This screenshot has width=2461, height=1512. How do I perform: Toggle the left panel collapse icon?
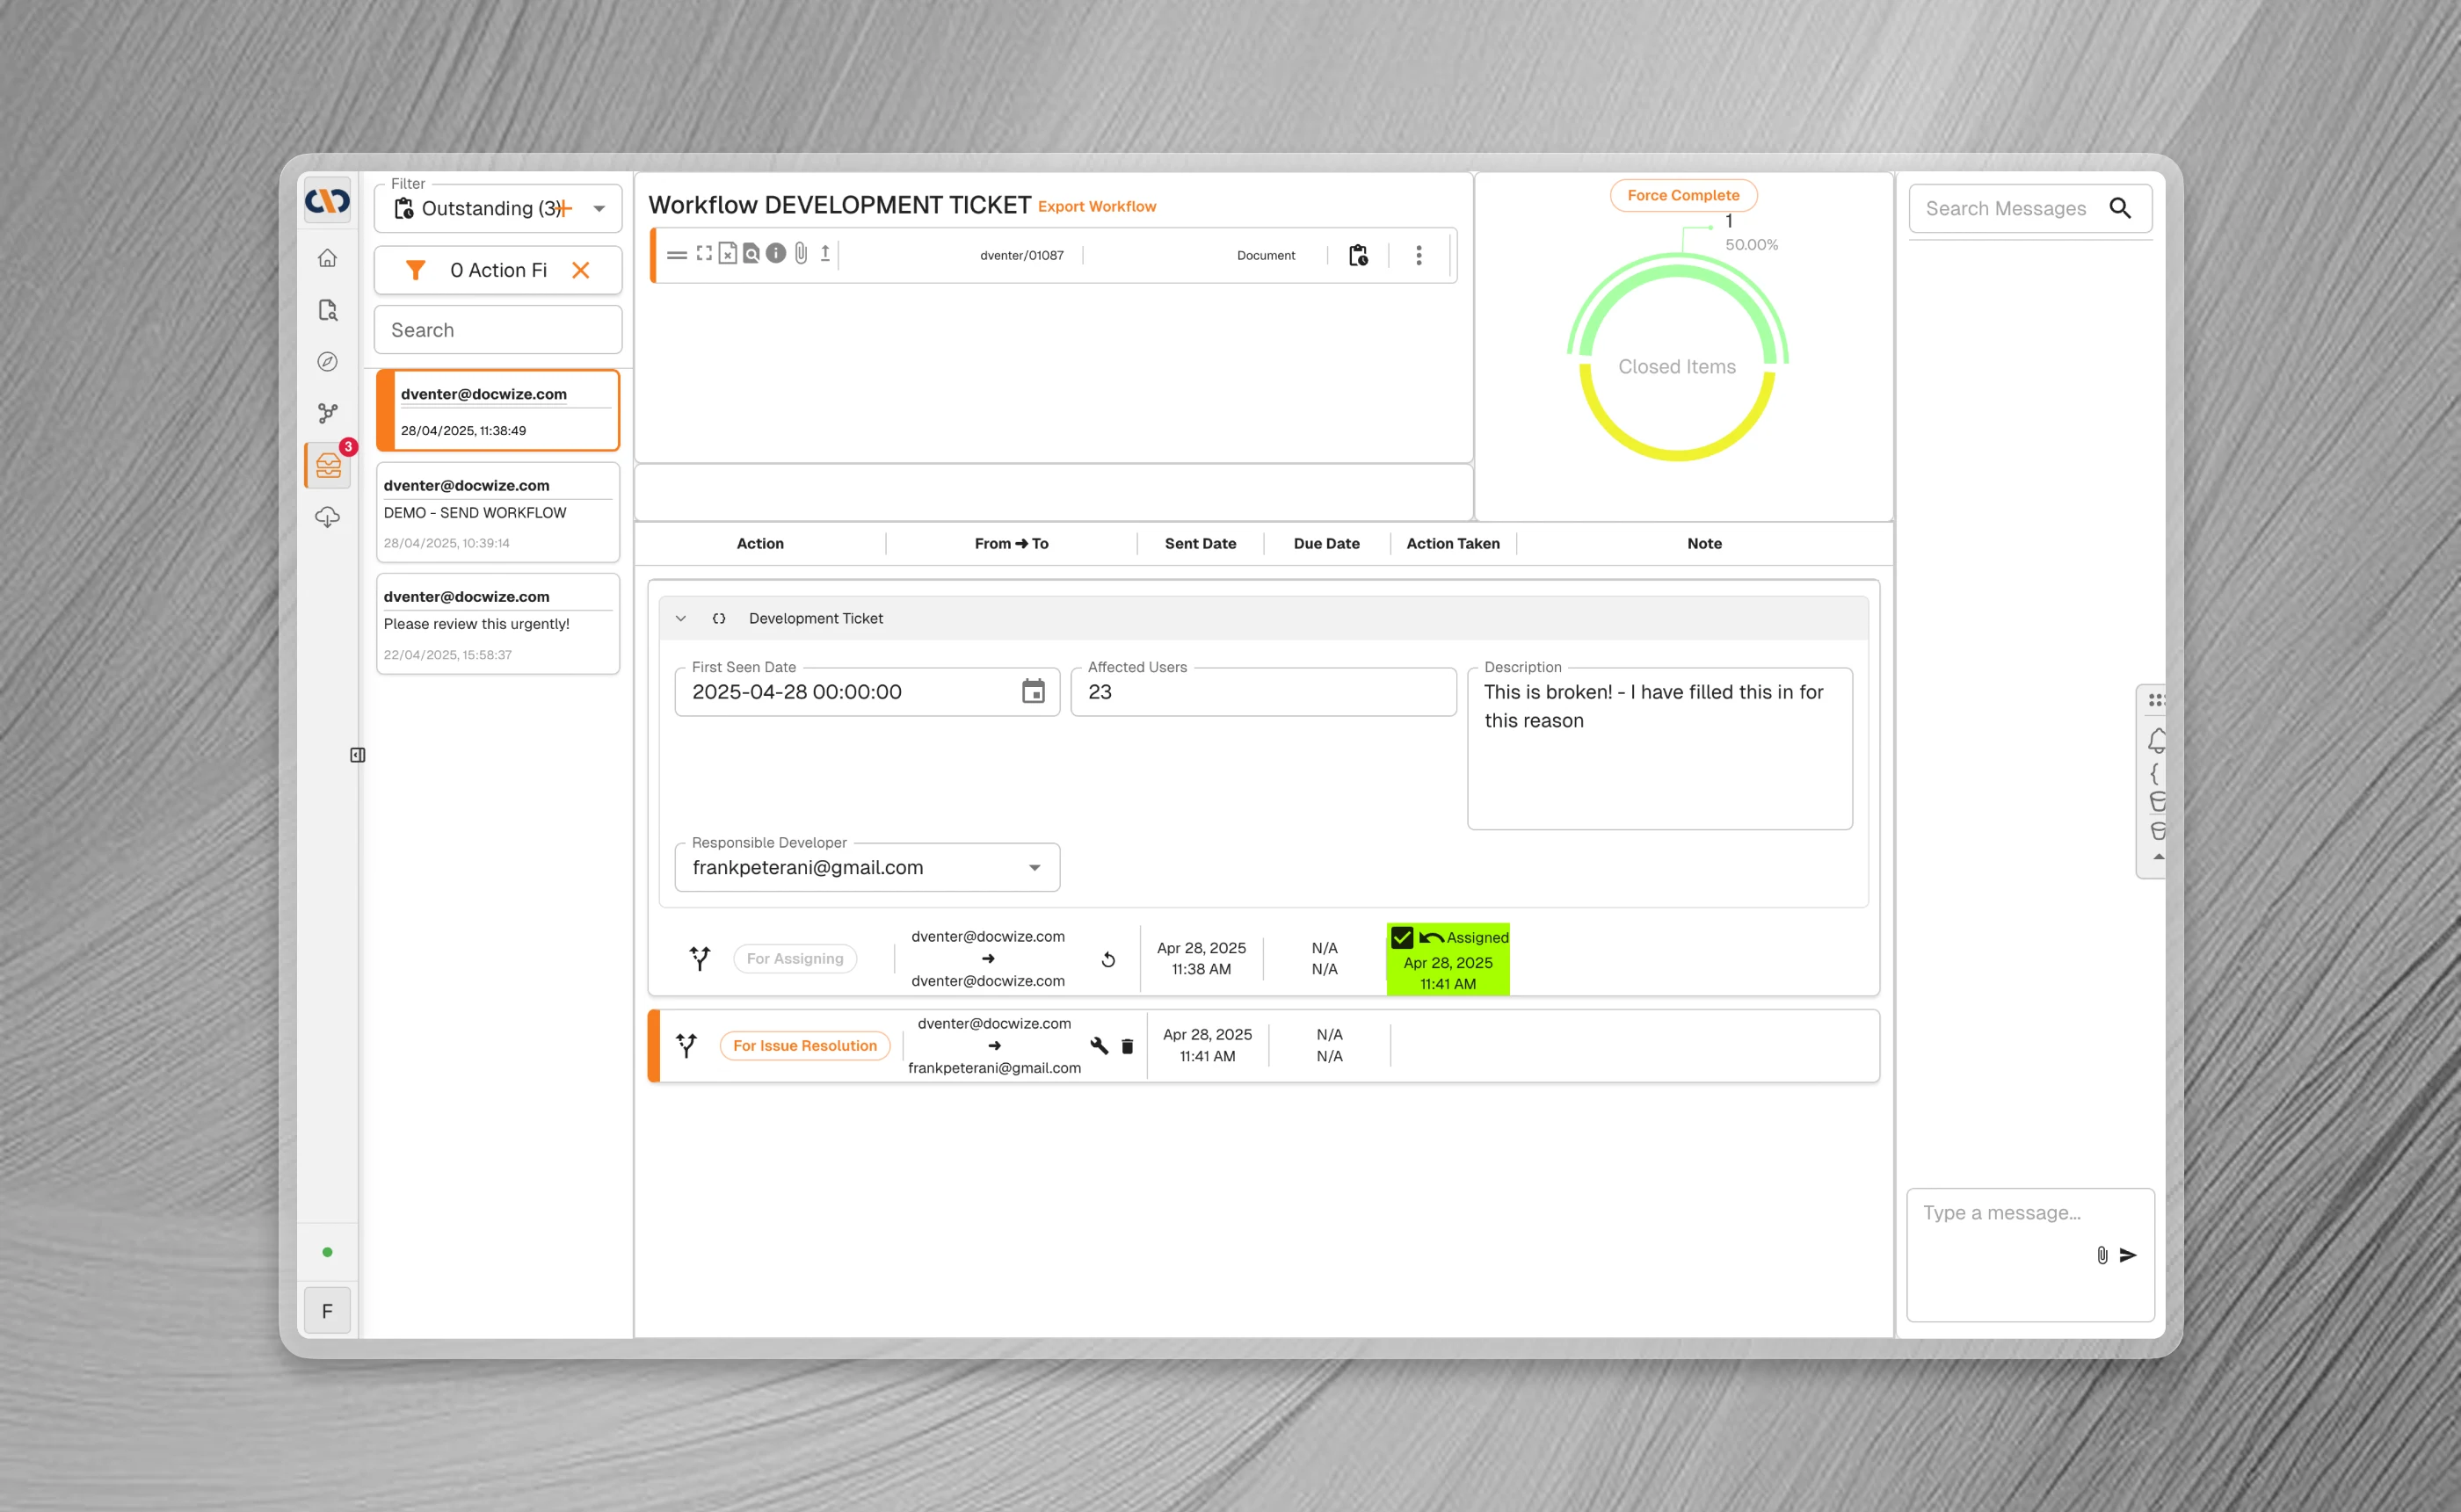click(x=358, y=755)
